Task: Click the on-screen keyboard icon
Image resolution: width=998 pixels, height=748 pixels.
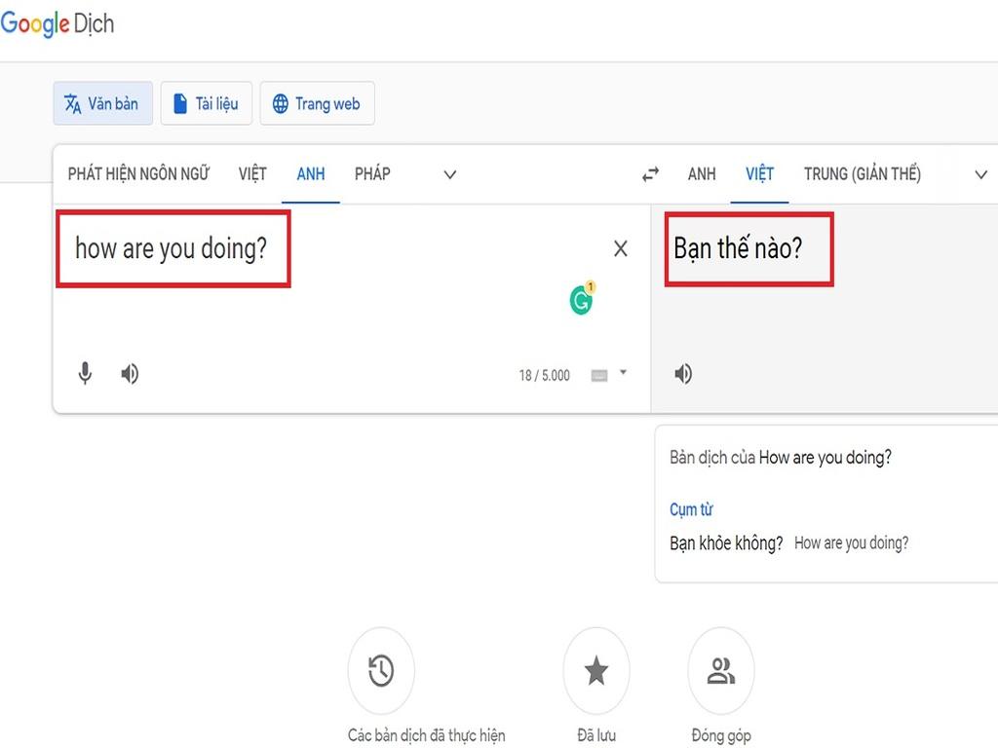Action: [601, 375]
